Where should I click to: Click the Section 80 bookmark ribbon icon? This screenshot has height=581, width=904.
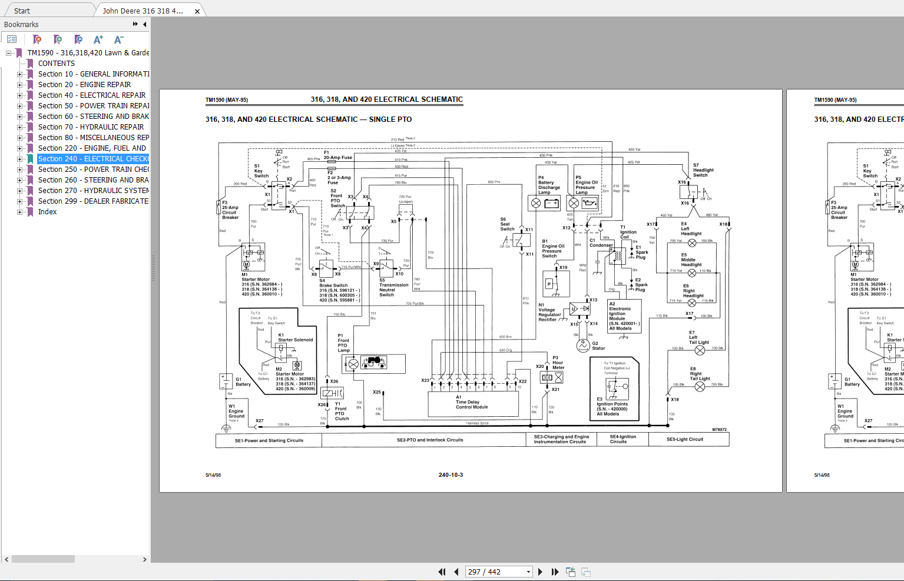(x=30, y=138)
